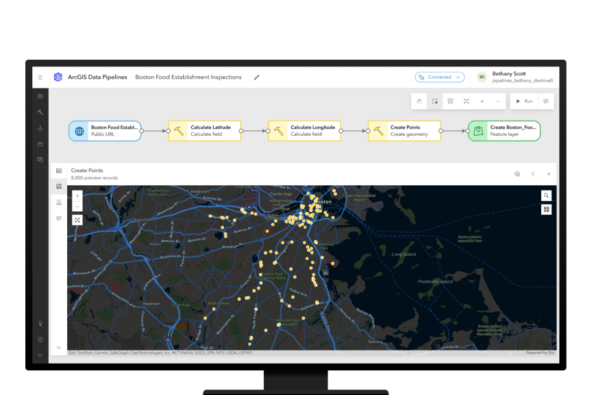Viewport: 592px width, 395px height.
Task: Edit pipeline title with the pencil icon
Action: (257, 77)
